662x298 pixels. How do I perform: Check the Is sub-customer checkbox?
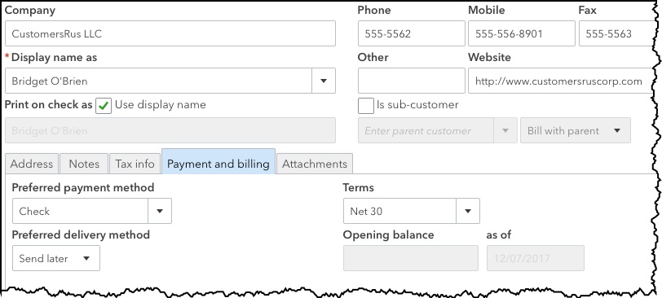pos(365,106)
